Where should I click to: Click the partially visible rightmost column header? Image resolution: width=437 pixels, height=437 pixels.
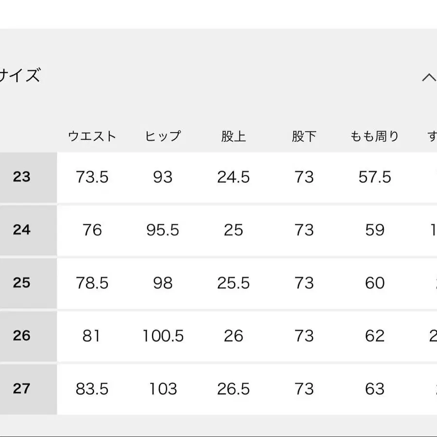pos(432,136)
